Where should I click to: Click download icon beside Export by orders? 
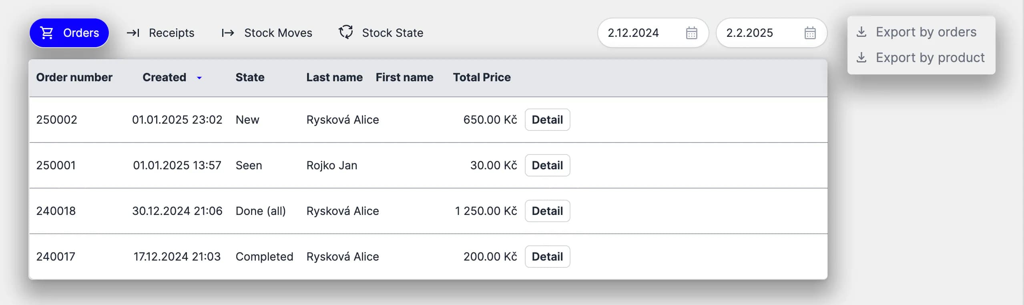click(x=861, y=32)
